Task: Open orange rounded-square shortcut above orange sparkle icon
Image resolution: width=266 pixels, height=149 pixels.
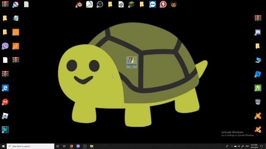Action: pos(16,32)
